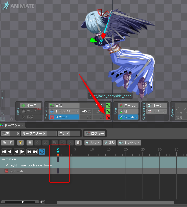Click the scale X value field

point(86,117)
